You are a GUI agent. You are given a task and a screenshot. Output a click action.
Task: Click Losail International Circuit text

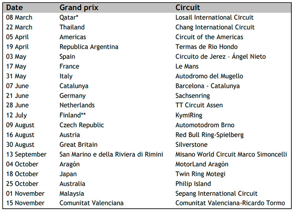point(214,17)
